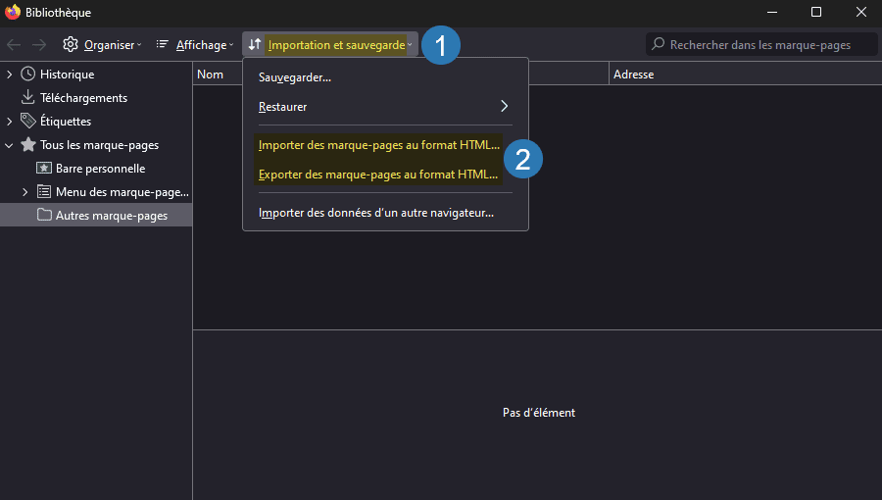The width and height of the screenshot is (882, 500).
Task: Select Téléchargements in the sidebar
Action: (x=96, y=98)
